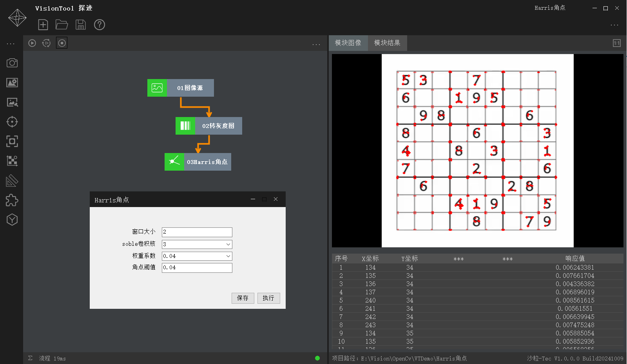Select result row with 0.005885054

click(478, 333)
